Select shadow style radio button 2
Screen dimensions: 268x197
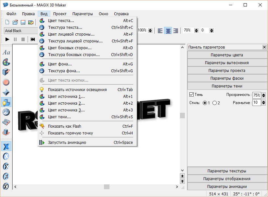tap(214, 103)
